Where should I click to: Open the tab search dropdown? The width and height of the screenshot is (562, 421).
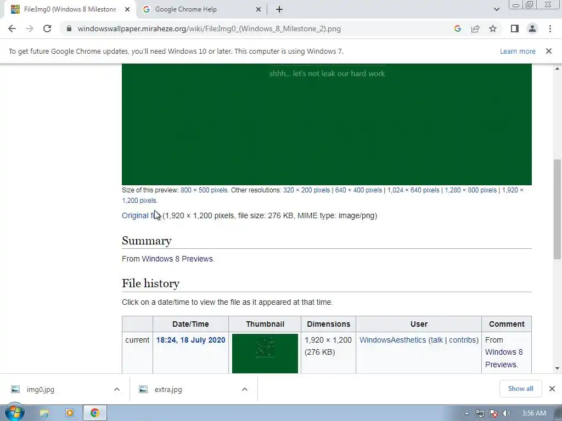(496, 9)
